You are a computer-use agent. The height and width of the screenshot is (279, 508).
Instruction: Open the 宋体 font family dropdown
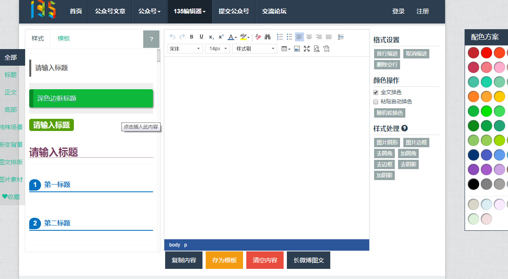(x=185, y=49)
